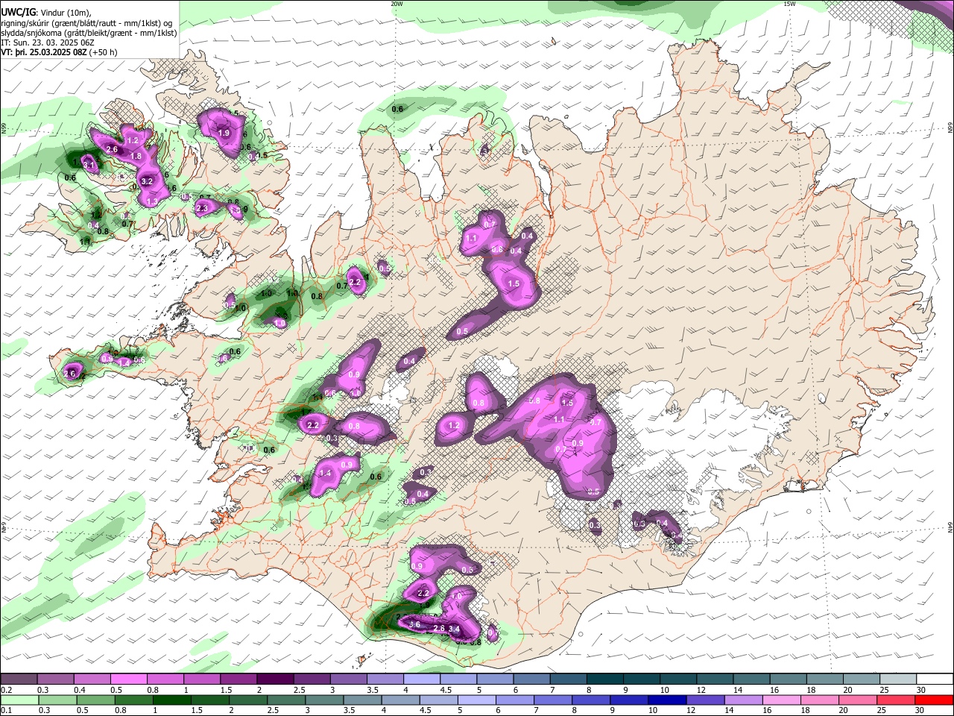Click the '3.6' precipitation value on the south coast
954x716 pixels.
pos(415,624)
